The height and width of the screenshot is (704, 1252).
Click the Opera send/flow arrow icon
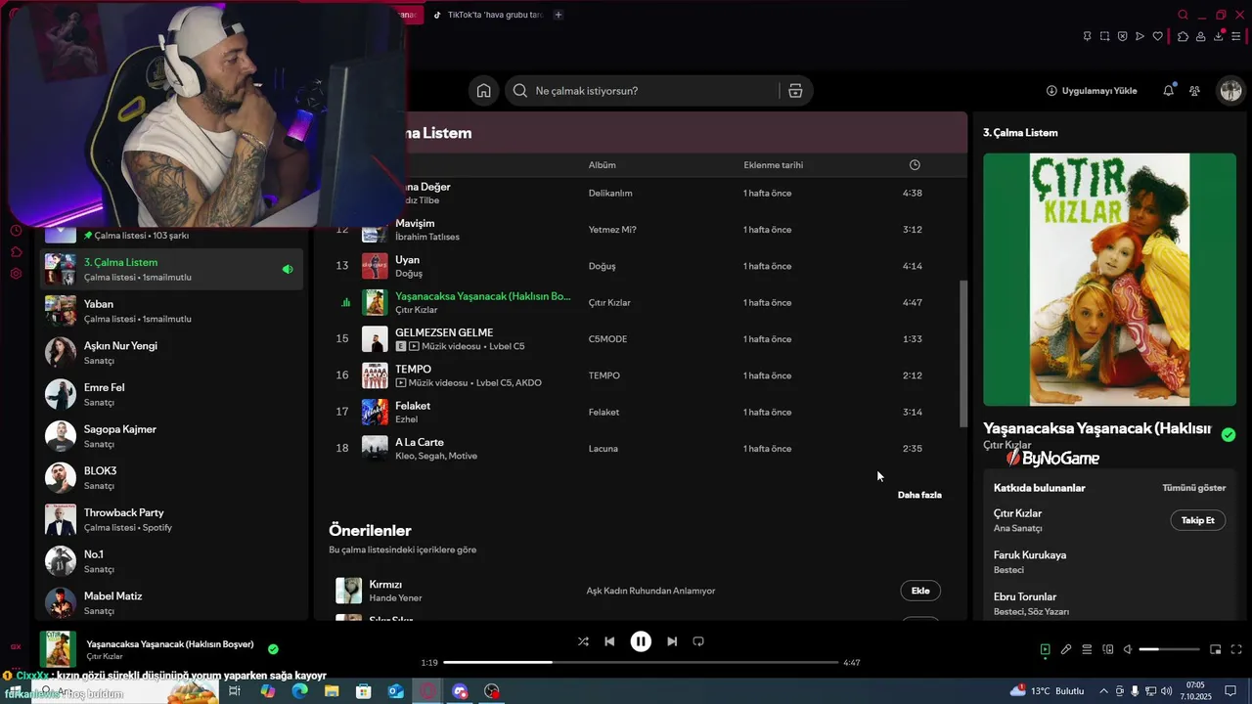point(1140,36)
